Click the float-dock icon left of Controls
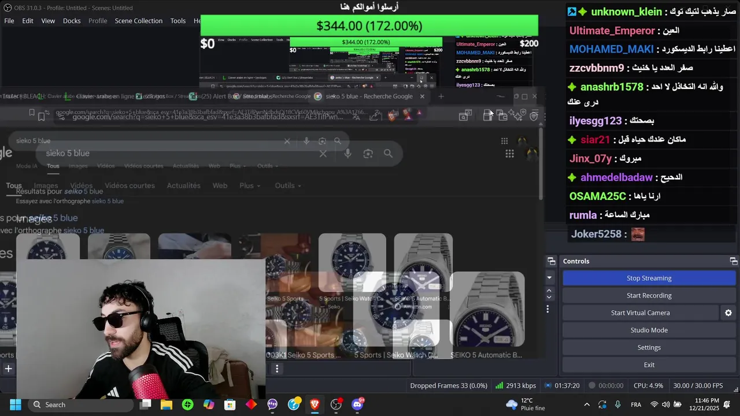Viewport: 740px width, 416px height. [x=551, y=261]
